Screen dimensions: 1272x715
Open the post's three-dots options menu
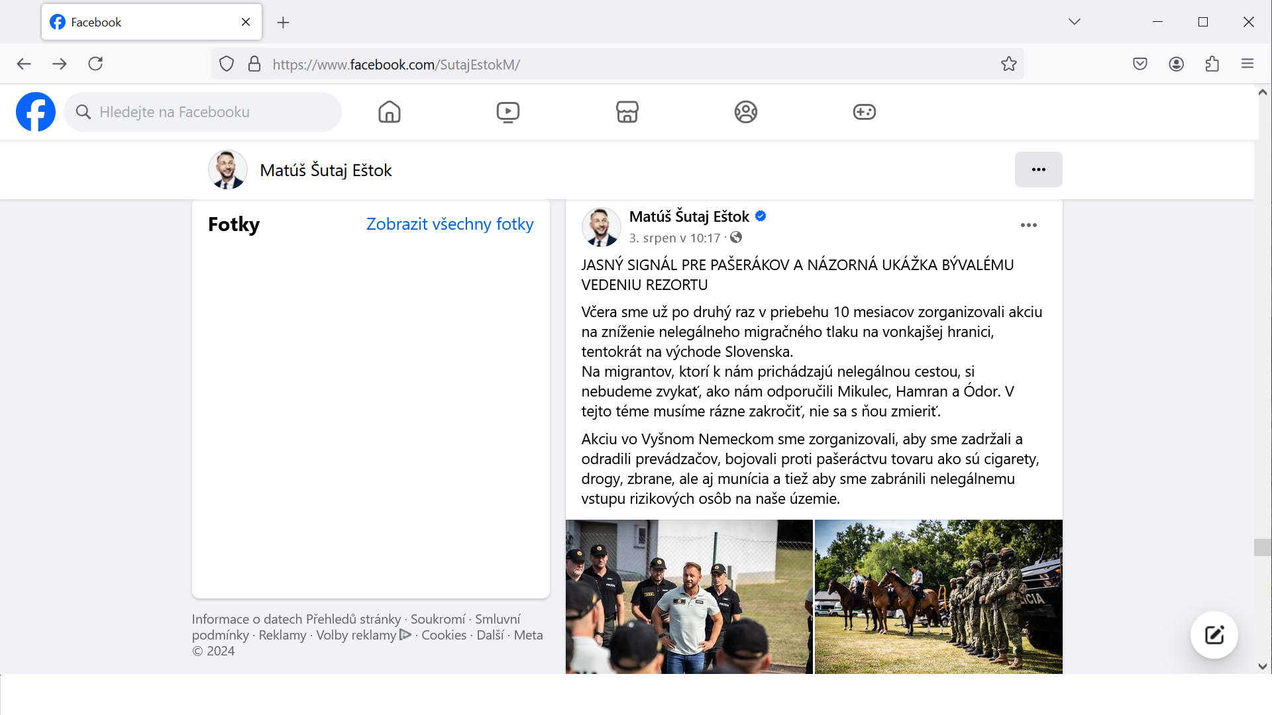pos(1028,225)
